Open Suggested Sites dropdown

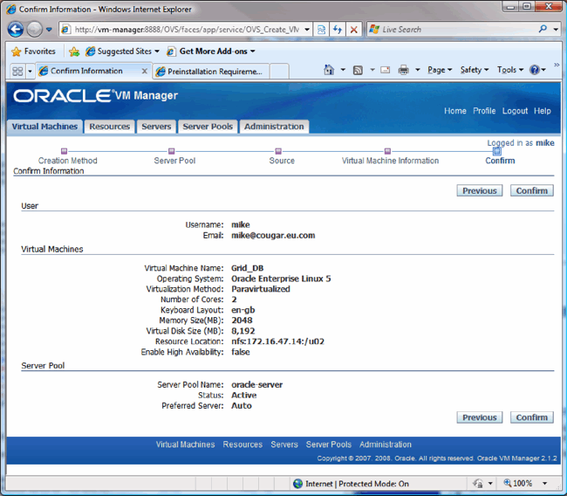point(123,52)
